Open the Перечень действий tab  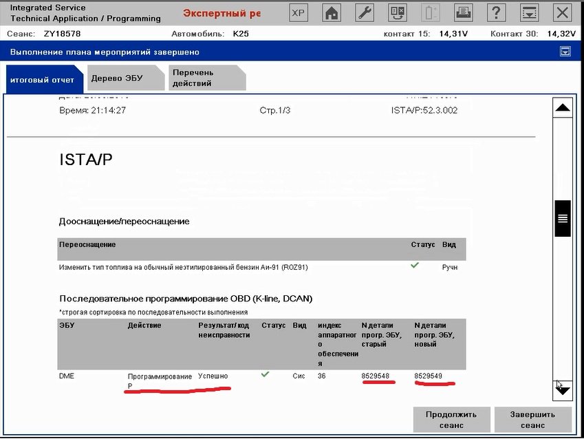tap(197, 78)
